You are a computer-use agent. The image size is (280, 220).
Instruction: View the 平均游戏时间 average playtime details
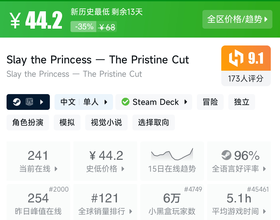pos(239,203)
